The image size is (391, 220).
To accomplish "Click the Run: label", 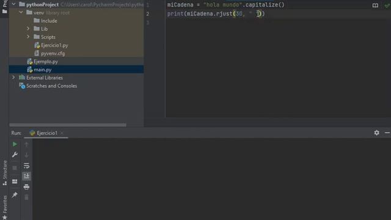I will pos(16,133).
